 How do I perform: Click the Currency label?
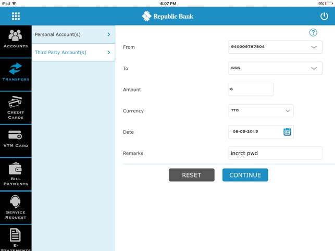click(x=133, y=111)
